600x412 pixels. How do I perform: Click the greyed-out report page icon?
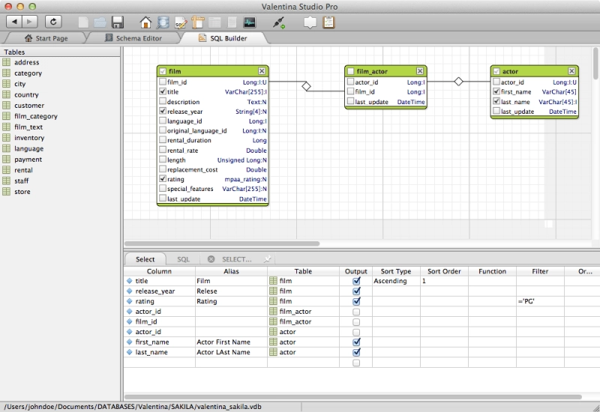(x=232, y=22)
